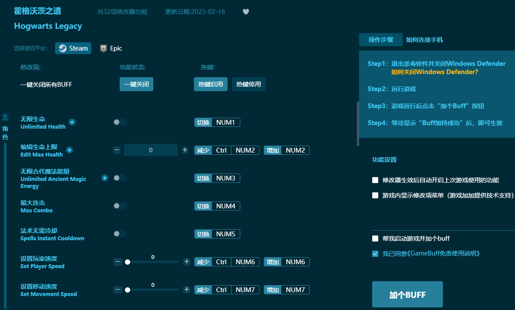Check show in-game modifier menu option
The height and width of the screenshot is (310, 515).
coord(375,195)
